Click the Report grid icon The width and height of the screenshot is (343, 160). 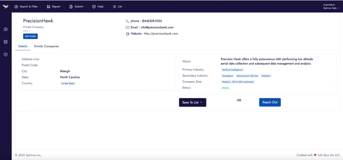click(x=49, y=7)
